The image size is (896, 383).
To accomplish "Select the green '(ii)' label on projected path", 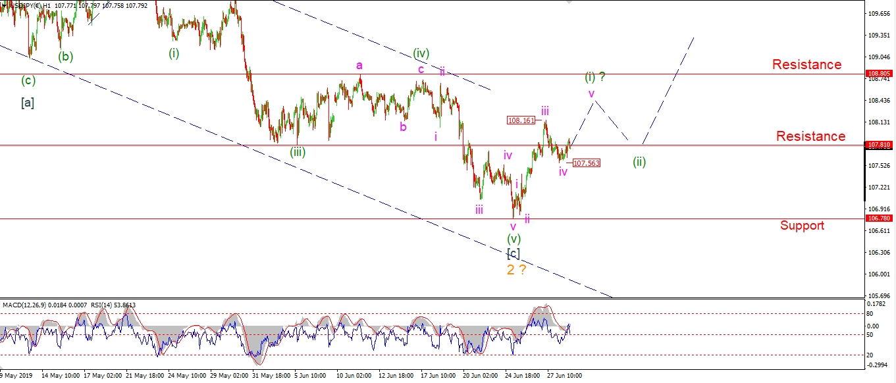I will pyautogui.click(x=639, y=162).
